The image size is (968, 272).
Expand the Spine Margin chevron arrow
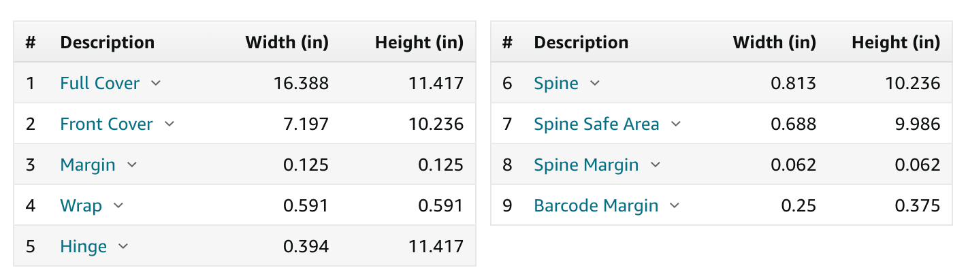click(x=656, y=165)
